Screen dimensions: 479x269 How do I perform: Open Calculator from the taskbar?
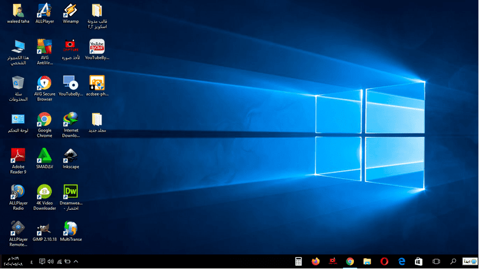tap(299, 262)
